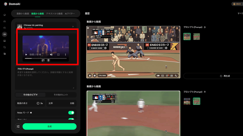This screenshot has width=243, height=136.
Task: Play the uploaded video preview
Action: (x=26, y=55)
